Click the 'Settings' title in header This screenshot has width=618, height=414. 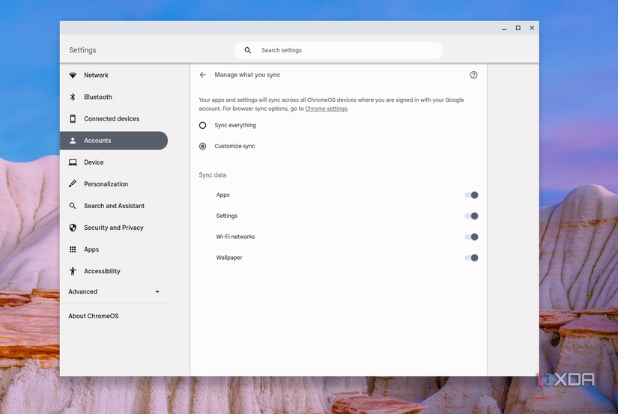coord(82,50)
